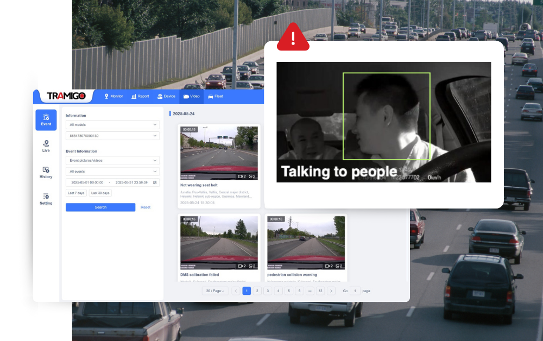Select the Last 7 days quick filter
This screenshot has width=543, height=341.
tap(76, 193)
